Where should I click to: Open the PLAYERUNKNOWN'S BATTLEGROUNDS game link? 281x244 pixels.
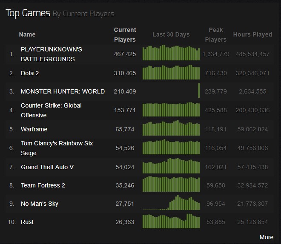point(52,54)
